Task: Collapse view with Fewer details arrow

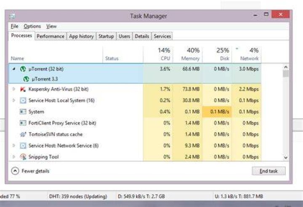Action: [x=15, y=171]
